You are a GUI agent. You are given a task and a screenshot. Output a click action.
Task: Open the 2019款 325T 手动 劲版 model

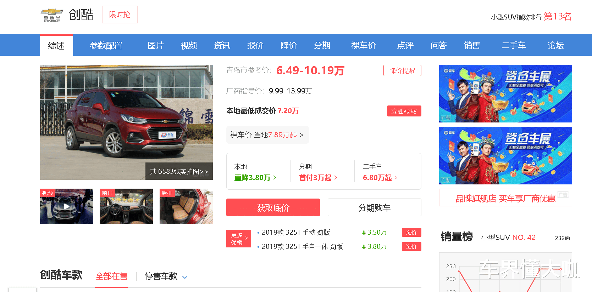pos(296,233)
